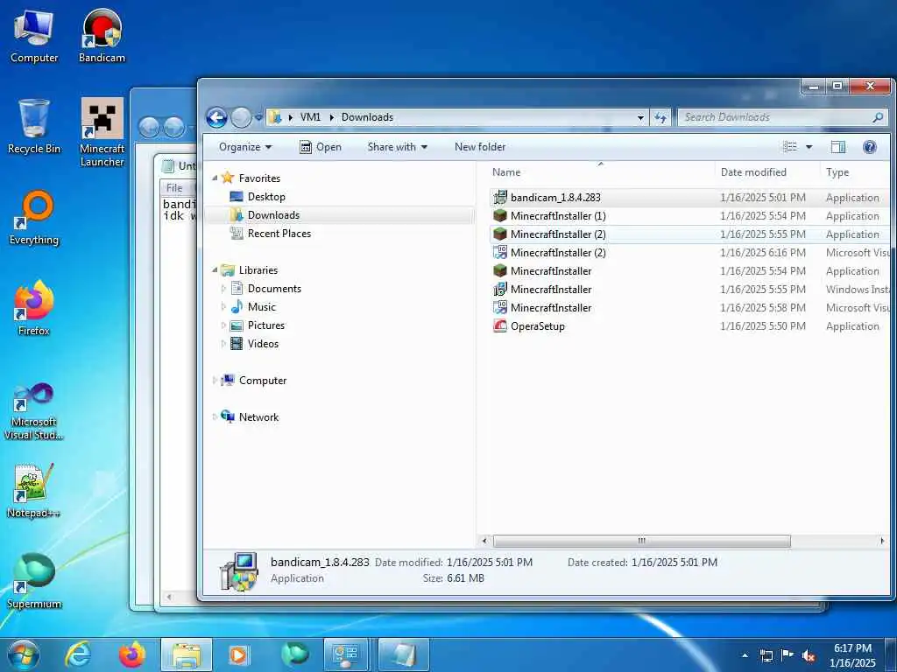
Task: Select the Supermium desktop shortcut
Action: [34, 582]
